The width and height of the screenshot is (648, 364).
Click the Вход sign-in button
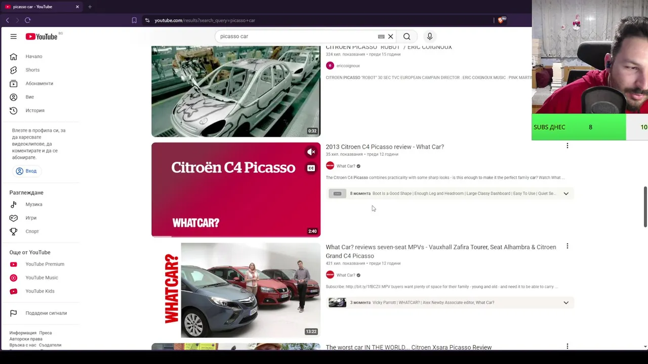tap(26, 171)
